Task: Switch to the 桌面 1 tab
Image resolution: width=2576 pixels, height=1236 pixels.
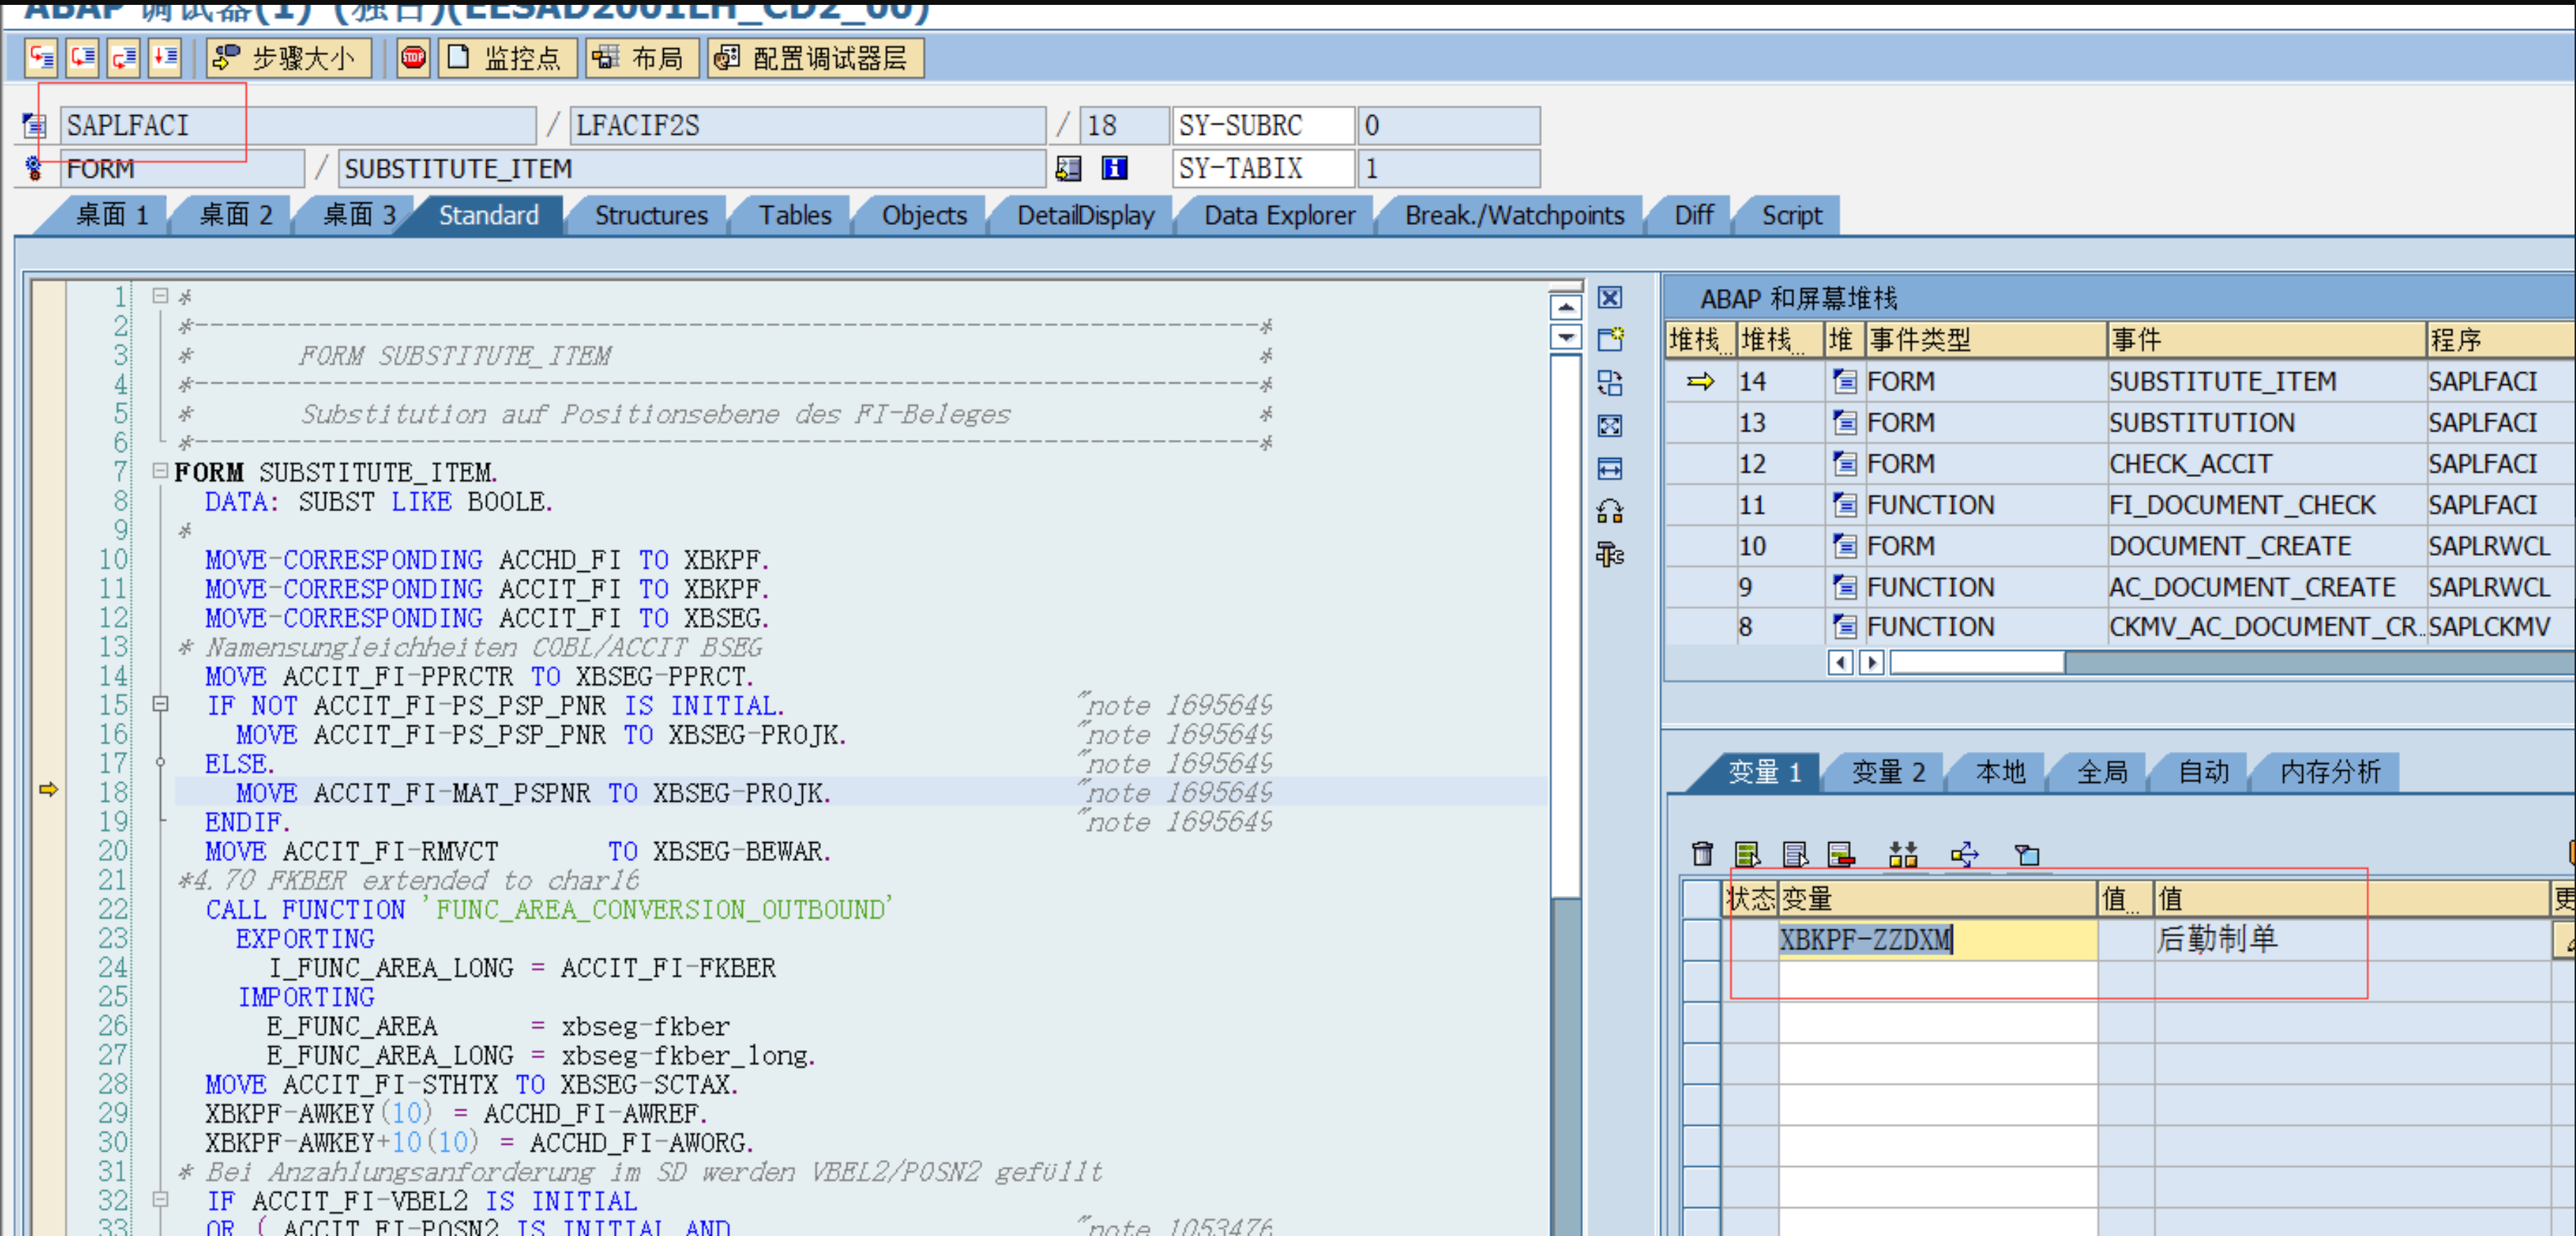Action: tap(112, 215)
